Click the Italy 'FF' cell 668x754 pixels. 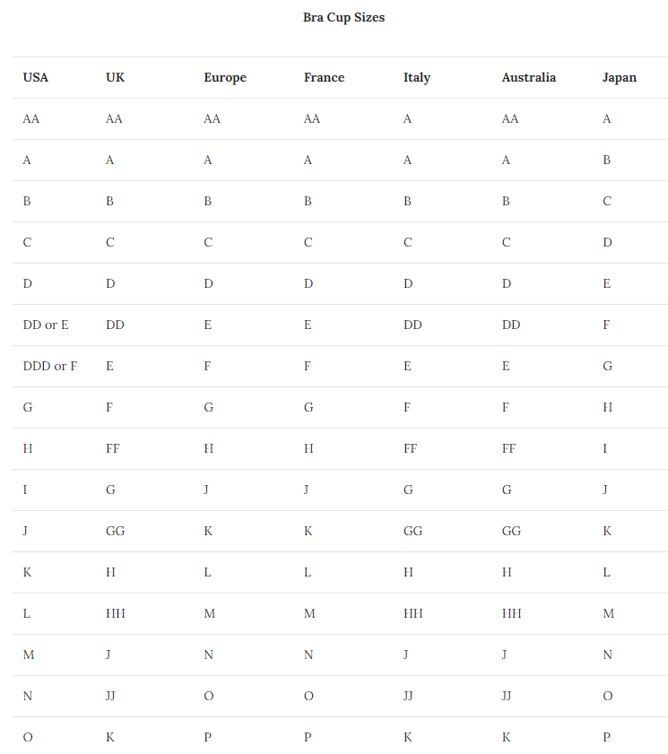[411, 448]
